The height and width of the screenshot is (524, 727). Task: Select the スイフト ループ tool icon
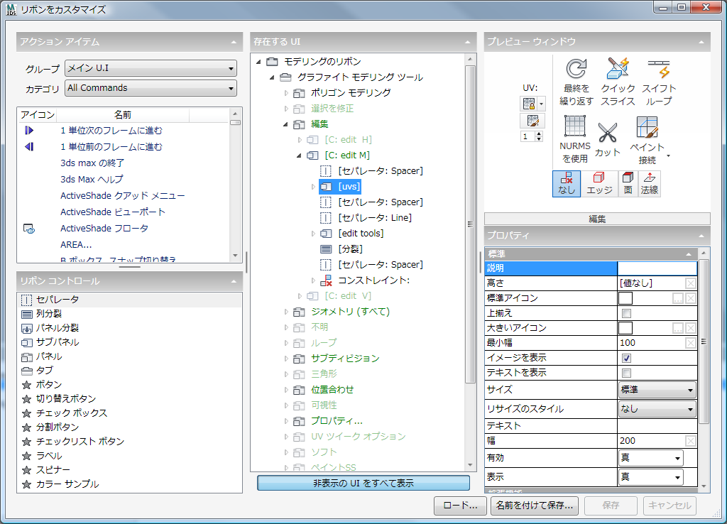[x=659, y=69]
